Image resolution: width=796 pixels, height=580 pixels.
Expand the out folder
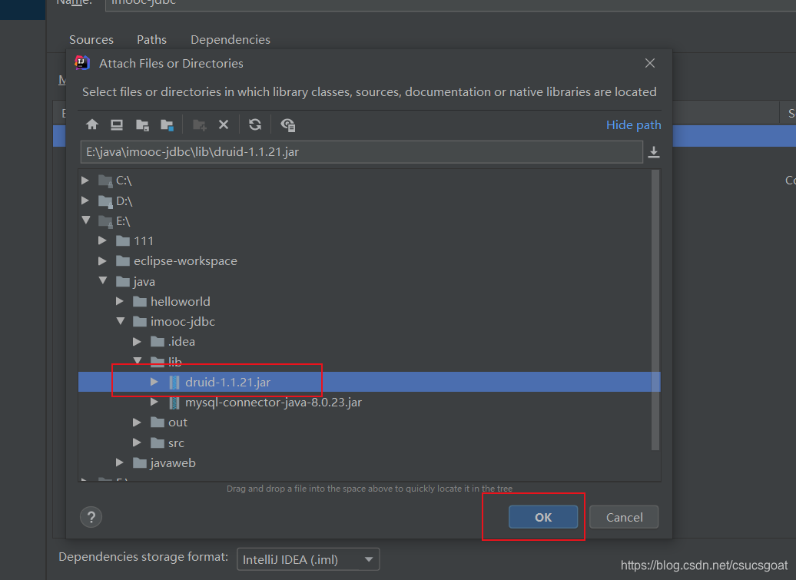[x=137, y=423]
